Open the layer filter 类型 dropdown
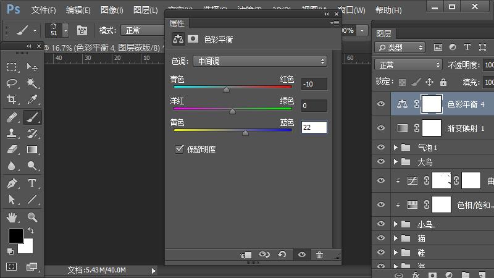Screen dimensions: 494x278 pos(400,48)
